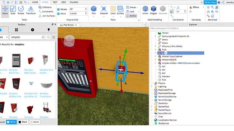
Task: Select the Transform tool
Action: coord(31,10)
